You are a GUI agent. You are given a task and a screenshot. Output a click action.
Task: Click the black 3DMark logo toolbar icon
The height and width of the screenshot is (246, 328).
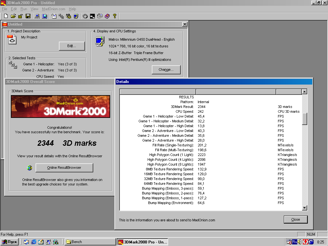[x=93, y=16]
